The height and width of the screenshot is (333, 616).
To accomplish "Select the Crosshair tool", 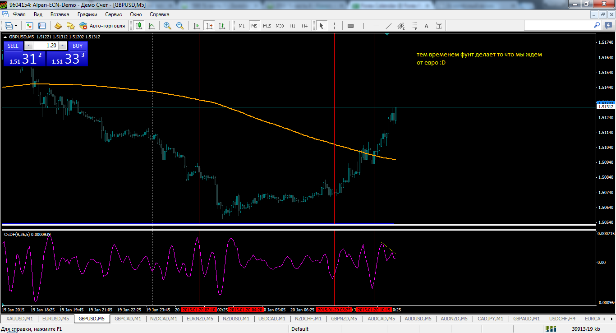I will click(334, 26).
